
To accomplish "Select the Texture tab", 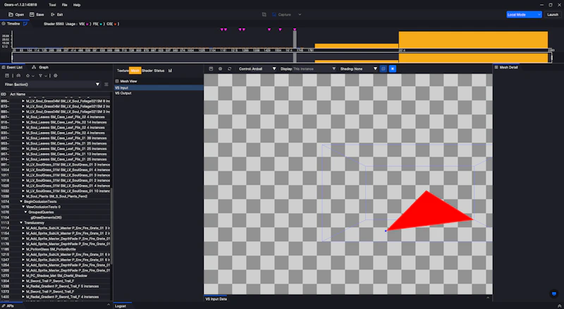I will pos(123,71).
